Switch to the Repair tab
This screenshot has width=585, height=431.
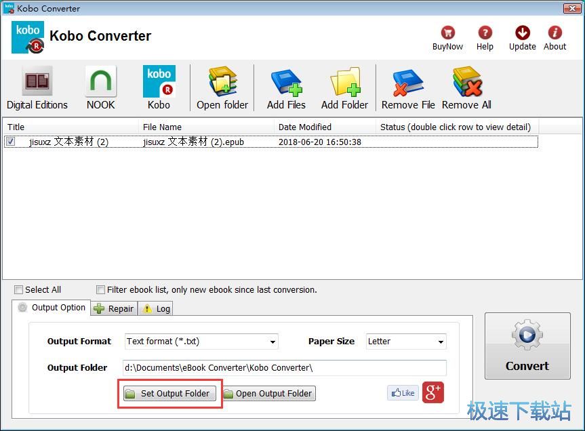pyautogui.click(x=114, y=309)
